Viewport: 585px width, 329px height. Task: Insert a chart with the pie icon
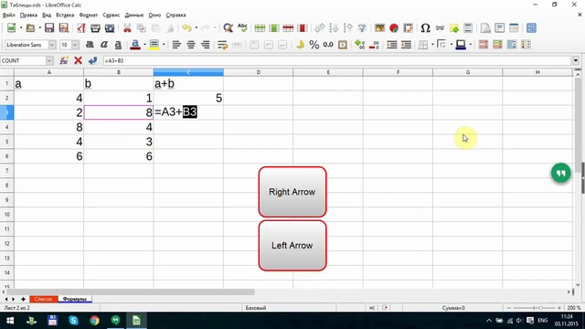394,28
